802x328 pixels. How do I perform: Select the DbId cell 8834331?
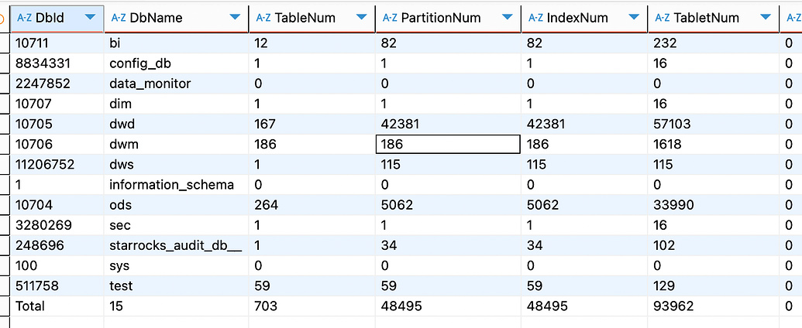(x=43, y=63)
